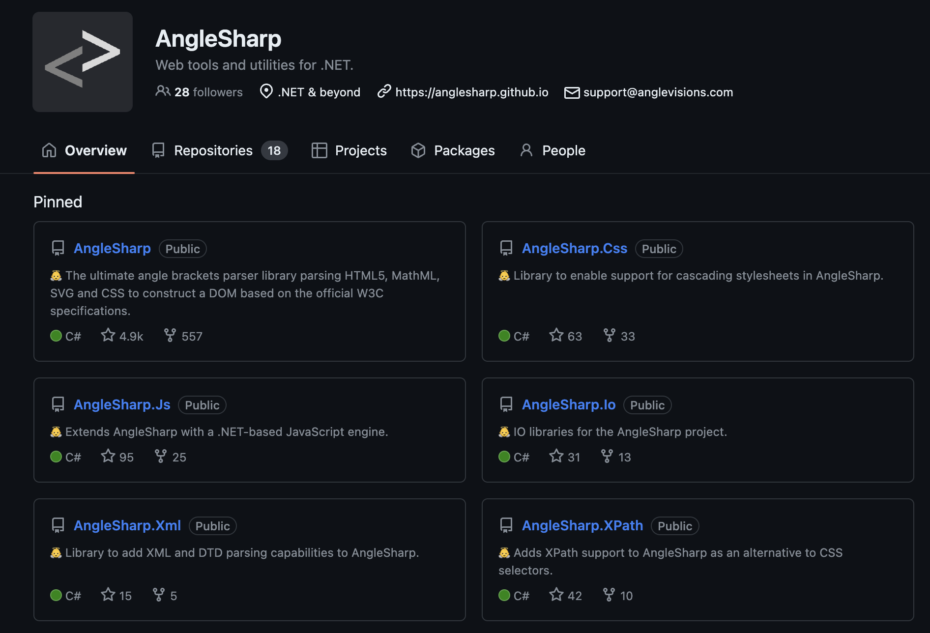930x633 pixels.
Task: Click the repo icon beside AngleSharp.Css
Action: [506, 248]
